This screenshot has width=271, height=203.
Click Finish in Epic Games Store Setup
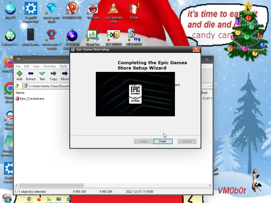(x=163, y=141)
